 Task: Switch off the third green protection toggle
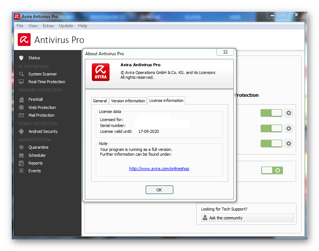pyautogui.click(x=271, y=144)
